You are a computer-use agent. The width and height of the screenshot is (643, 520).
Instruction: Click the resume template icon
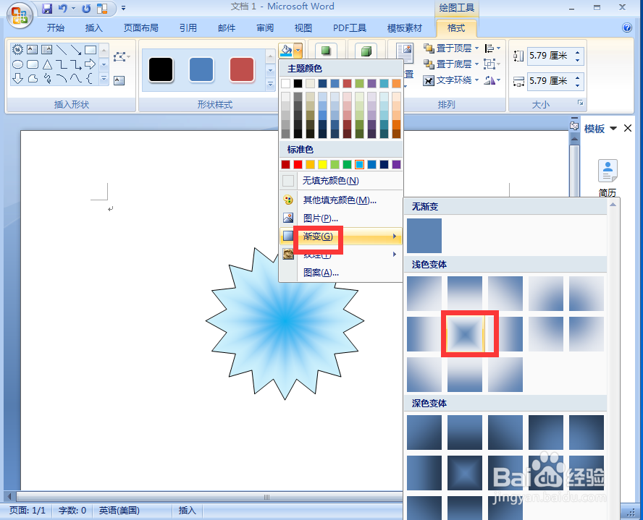tap(608, 171)
